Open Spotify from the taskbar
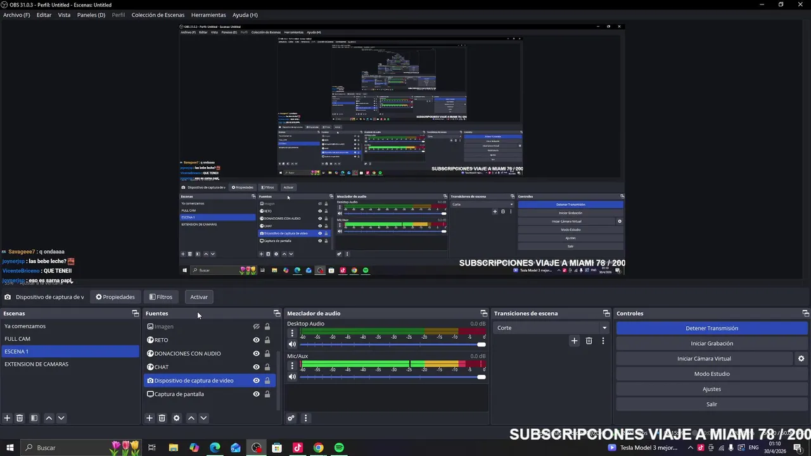 (x=339, y=448)
